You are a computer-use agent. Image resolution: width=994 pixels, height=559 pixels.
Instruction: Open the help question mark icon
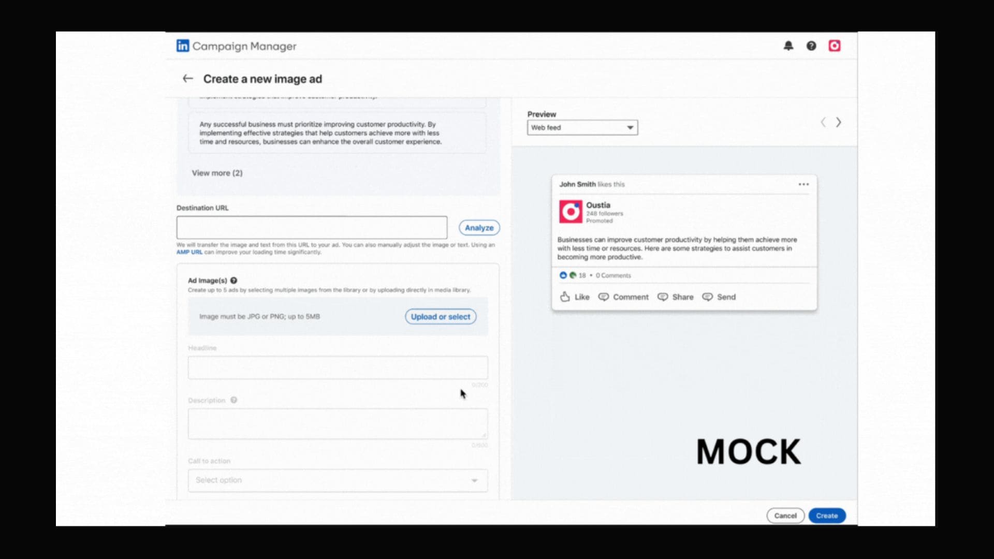click(811, 46)
